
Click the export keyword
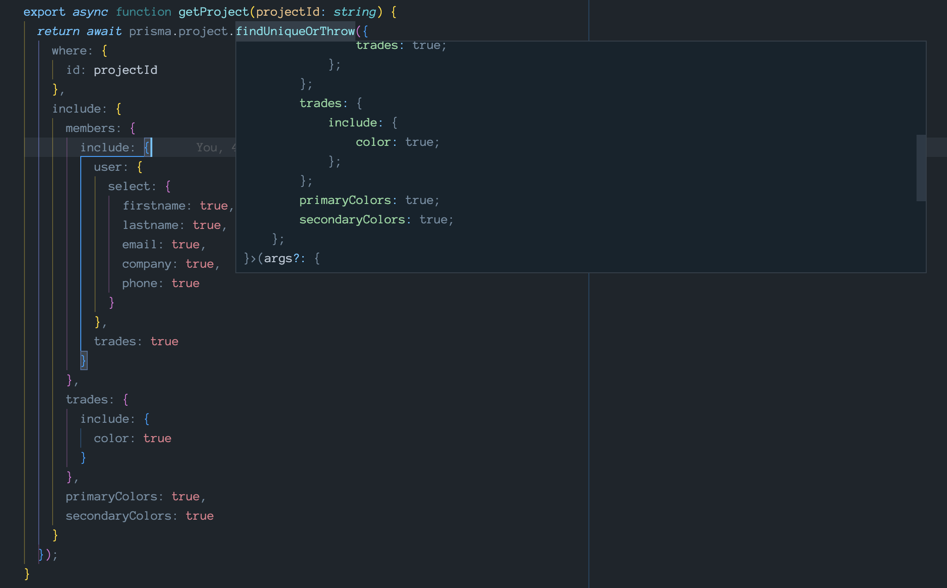coord(44,12)
